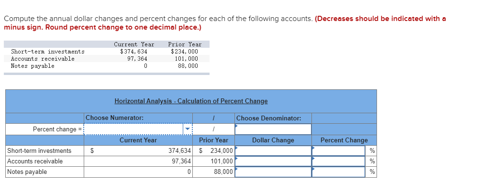Open the Choose Numerator dropdown arrow
The height and width of the screenshot is (193, 477).
pos(188,129)
